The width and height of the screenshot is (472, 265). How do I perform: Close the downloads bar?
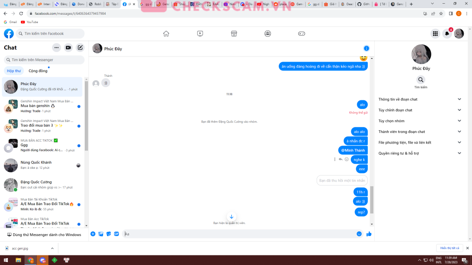(x=467, y=248)
